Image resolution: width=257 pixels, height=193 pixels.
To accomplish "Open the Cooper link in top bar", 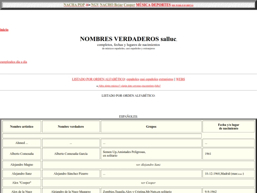I will pyautogui.click(x=129, y=5).
